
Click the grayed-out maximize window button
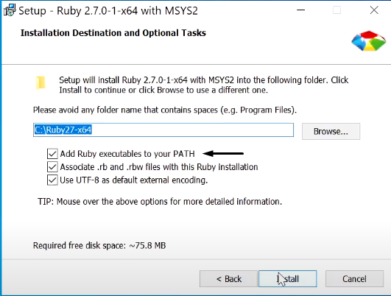[337, 10]
